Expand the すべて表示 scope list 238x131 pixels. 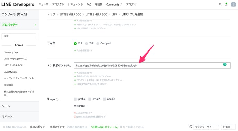click(81, 106)
